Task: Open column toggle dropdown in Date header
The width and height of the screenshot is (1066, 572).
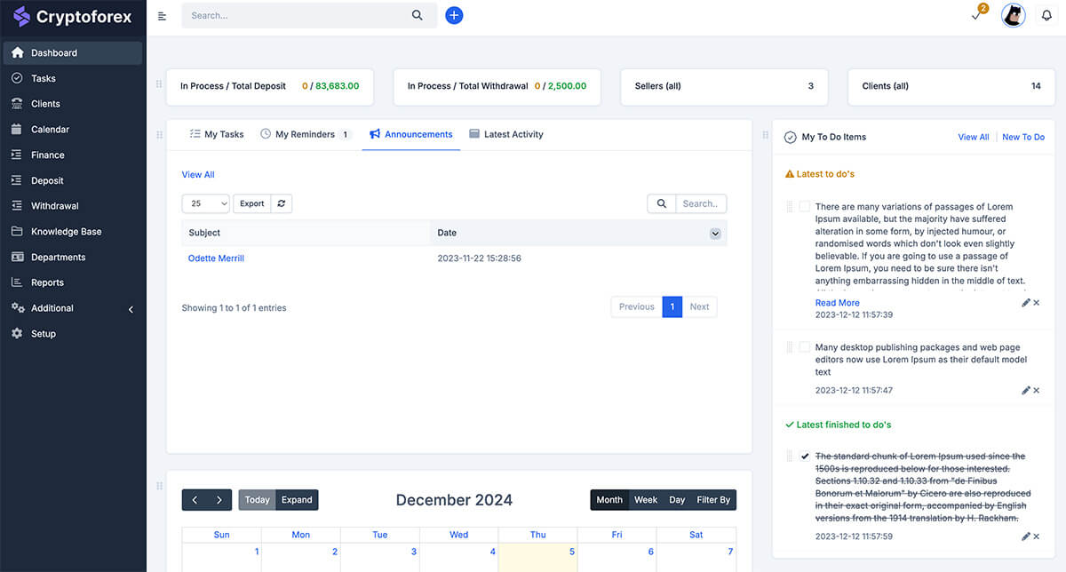Action: pos(715,234)
